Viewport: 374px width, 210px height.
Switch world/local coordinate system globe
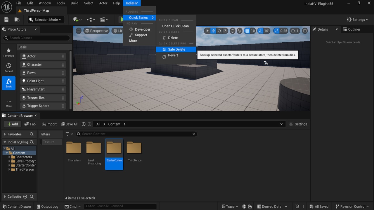pyautogui.click(x=233, y=31)
